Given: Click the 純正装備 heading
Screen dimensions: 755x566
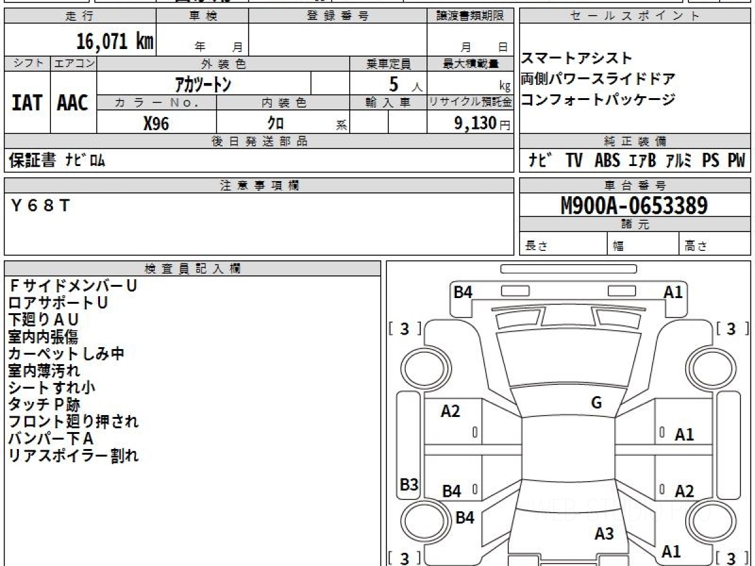Looking at the screenshot, I should point(635,141).
